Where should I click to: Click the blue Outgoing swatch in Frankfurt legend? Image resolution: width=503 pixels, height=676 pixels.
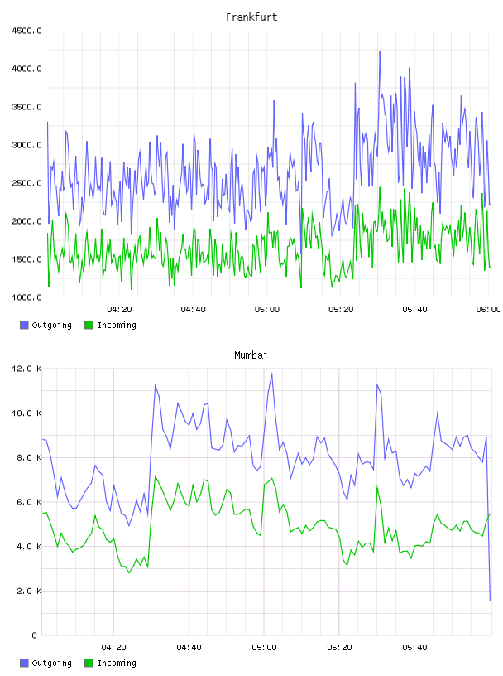click(24, 325)
